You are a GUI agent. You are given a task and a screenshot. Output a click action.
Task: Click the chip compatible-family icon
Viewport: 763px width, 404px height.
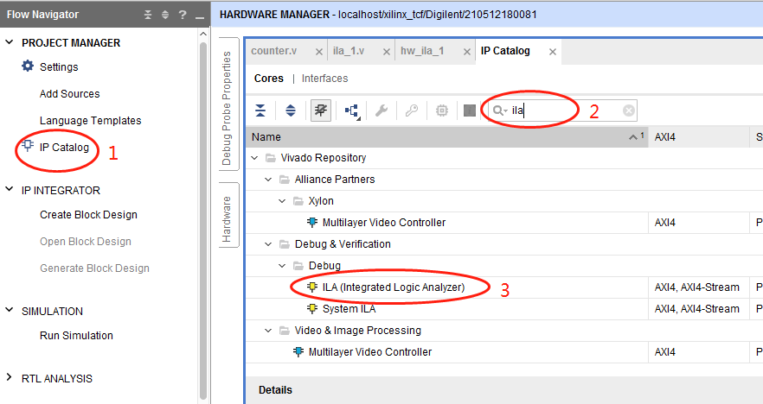pyautogui.click(x=442, y=110)
